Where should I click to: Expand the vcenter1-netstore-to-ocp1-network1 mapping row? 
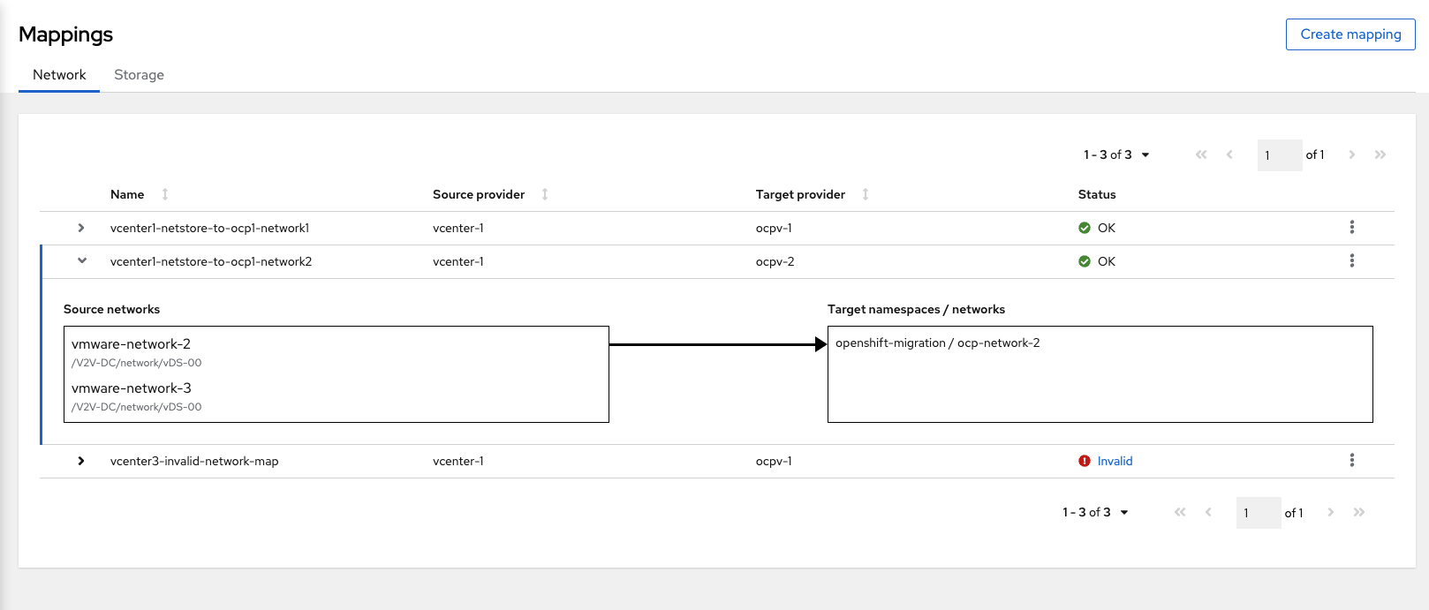pyautogui.click(x=80, y=227)
